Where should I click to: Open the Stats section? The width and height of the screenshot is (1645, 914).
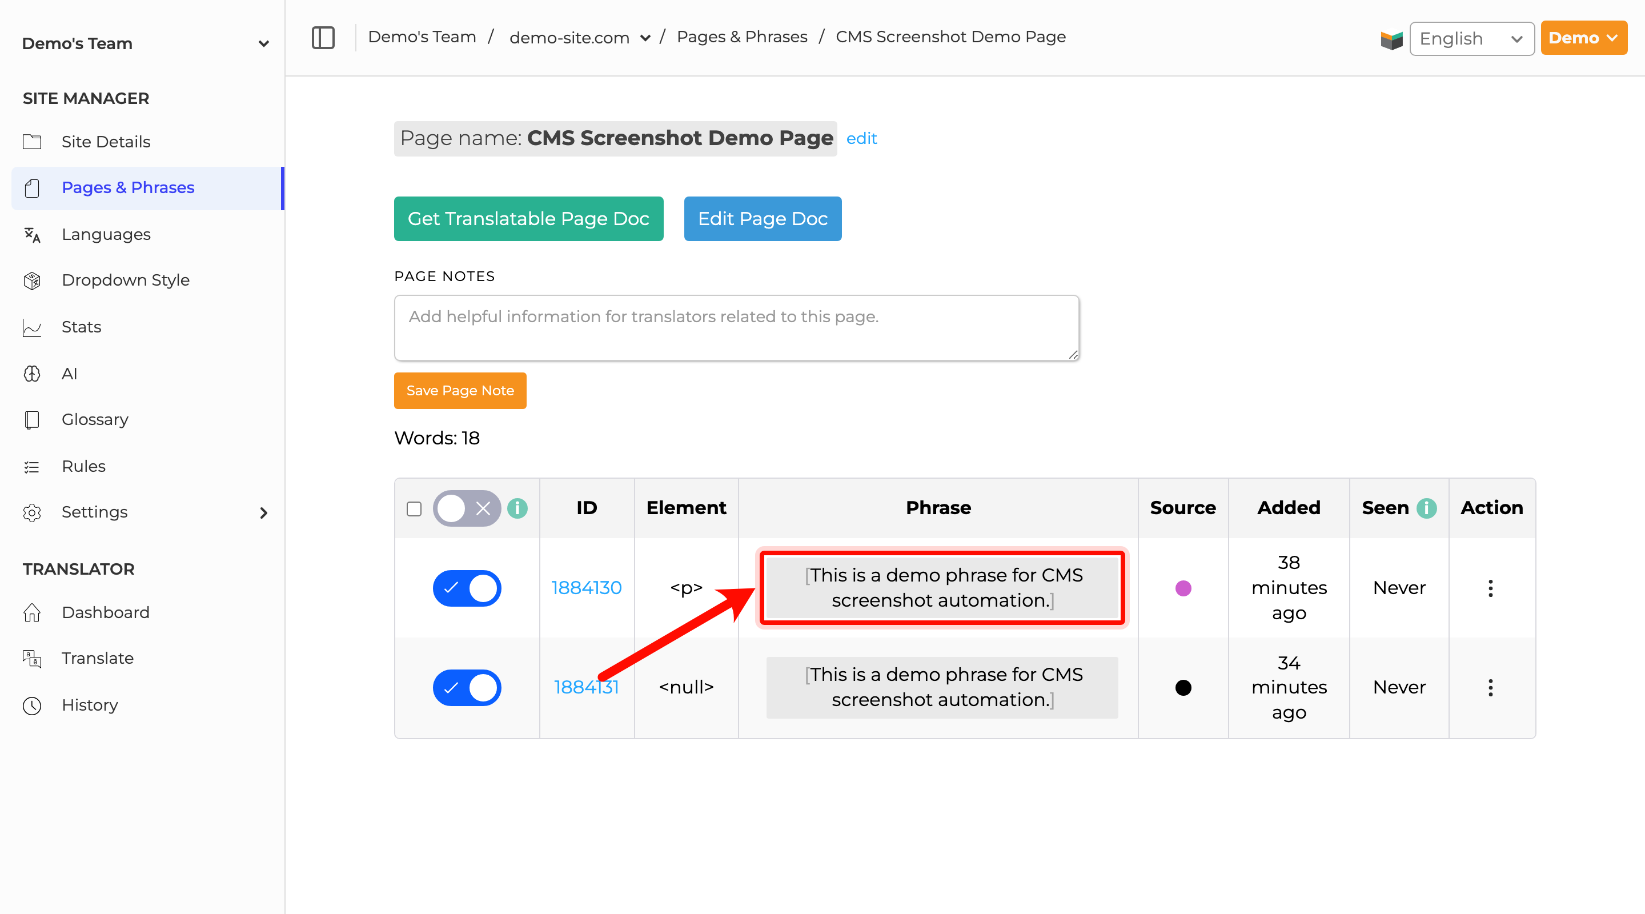pyautogui.click(x=82, y=327)
